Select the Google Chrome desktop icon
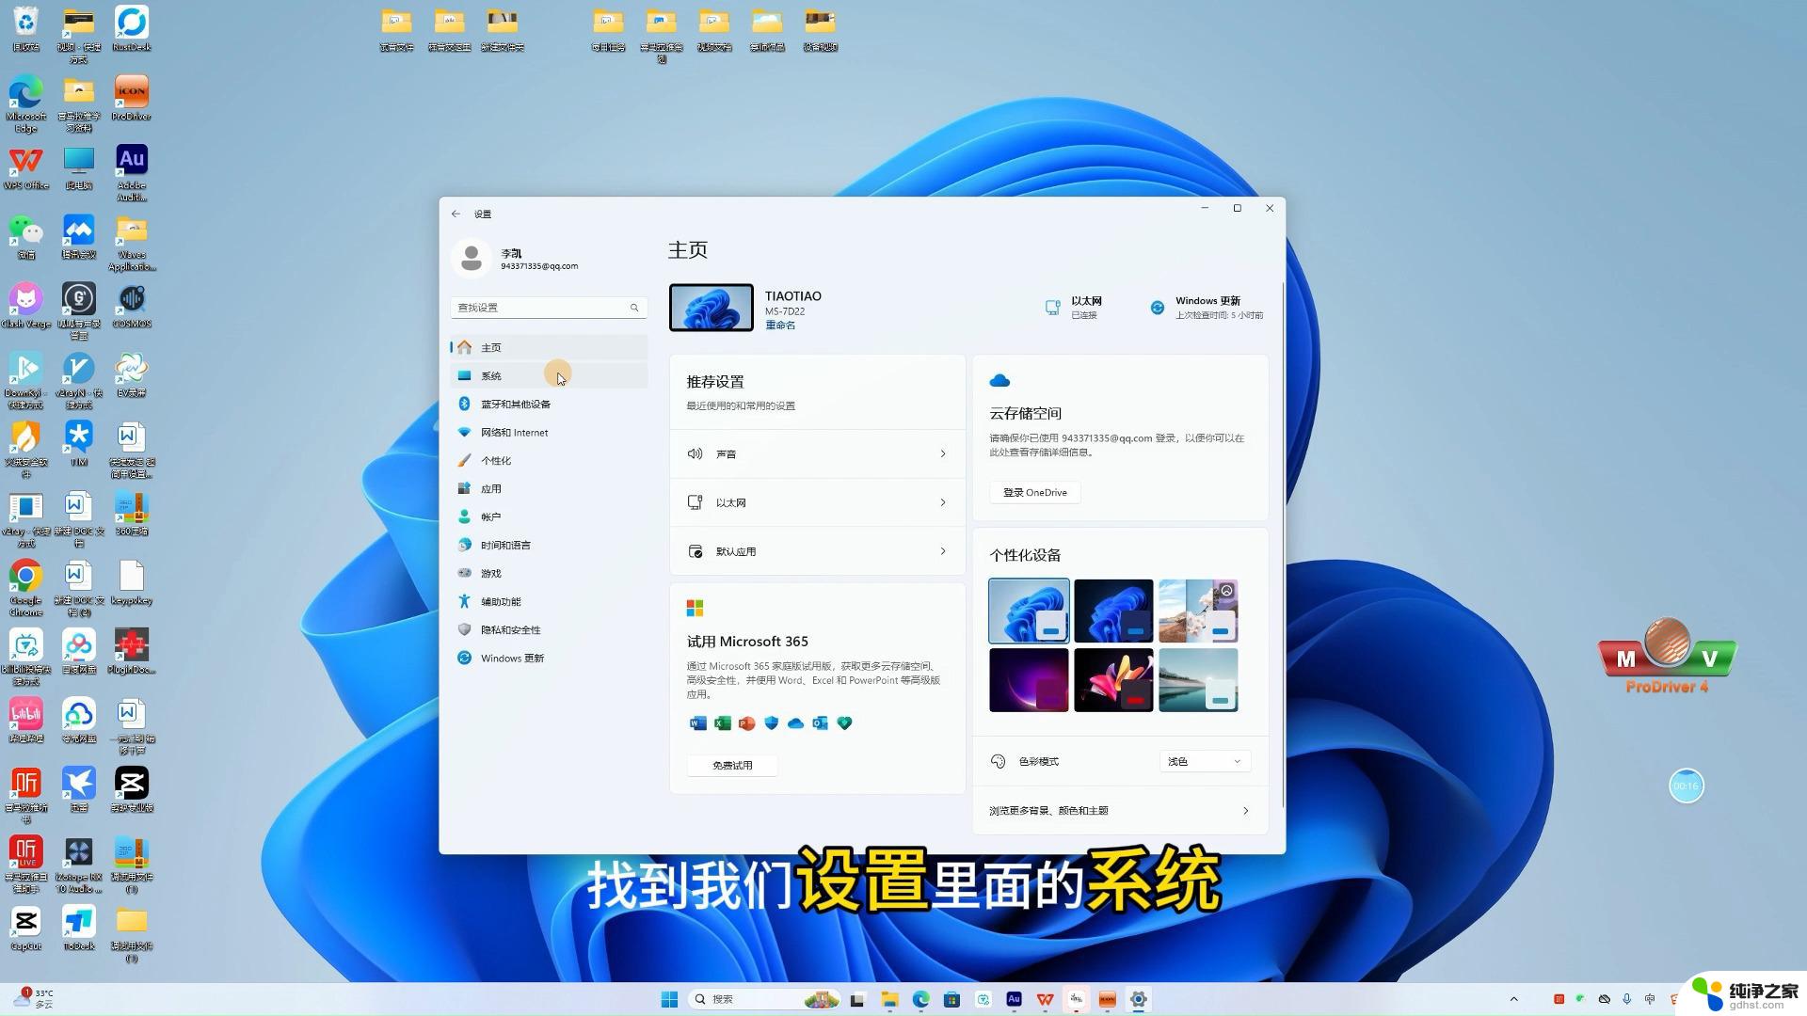This screenshot has height=1016, width=1807. click(x=26, y=588)
